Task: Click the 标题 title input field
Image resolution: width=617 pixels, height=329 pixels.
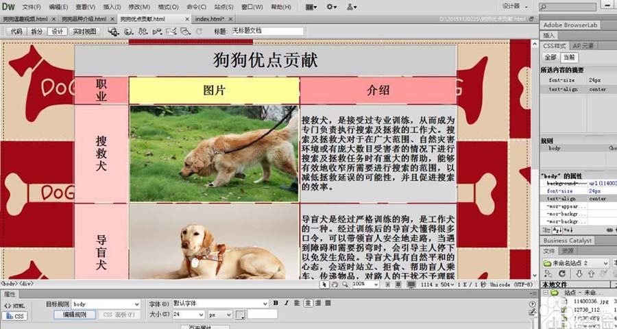Action: tap(268, 31)
